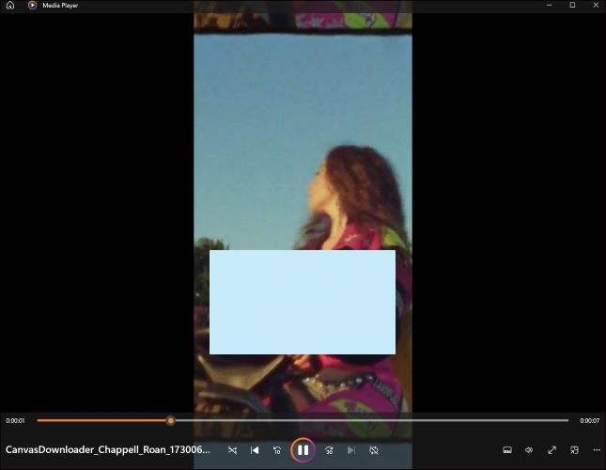Minimize the Media Player window
Image resolution: width=606 pixels, height=470 pixels.
tap(550, 5)
